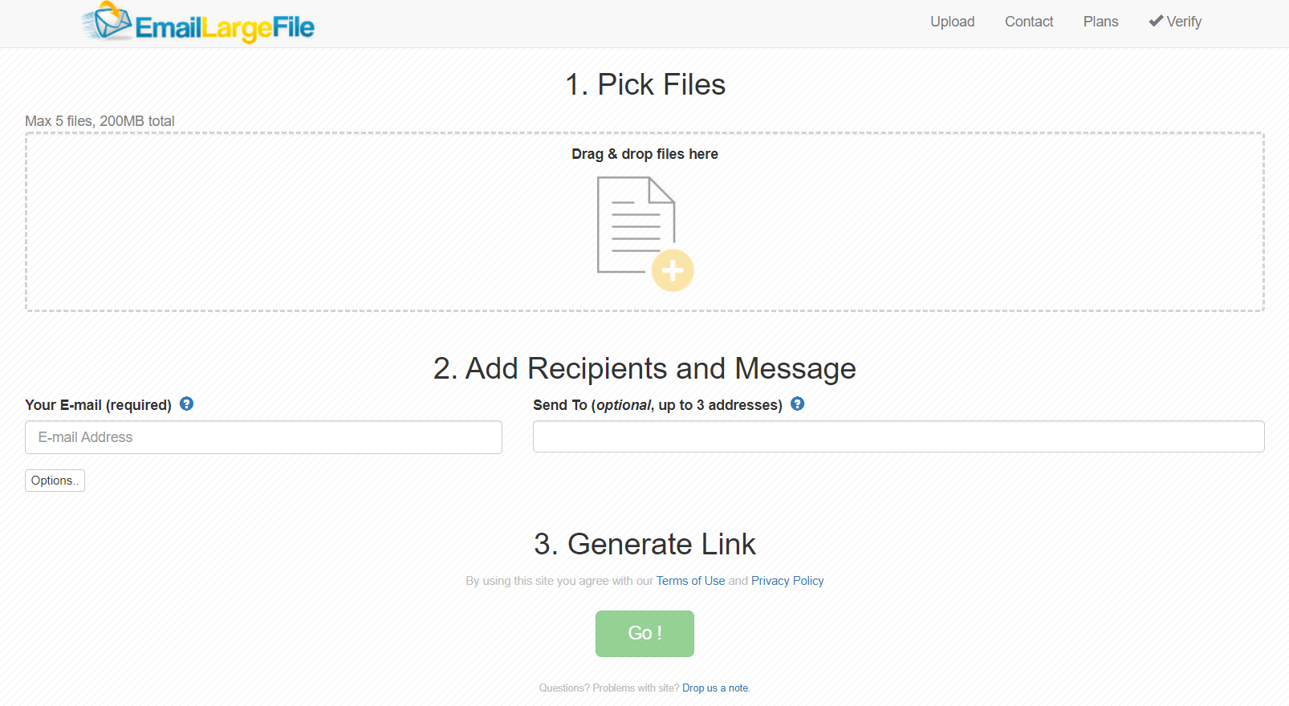This screenshot has height=706, width=1289.
Task: Open the Privacy Policy link
Action: 787,580
